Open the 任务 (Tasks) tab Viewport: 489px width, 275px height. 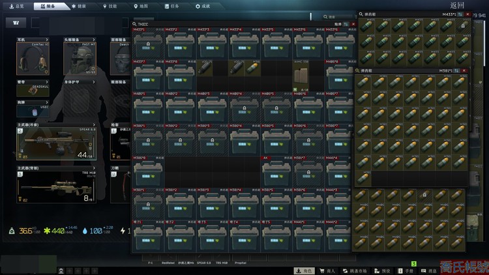point(171,5)
